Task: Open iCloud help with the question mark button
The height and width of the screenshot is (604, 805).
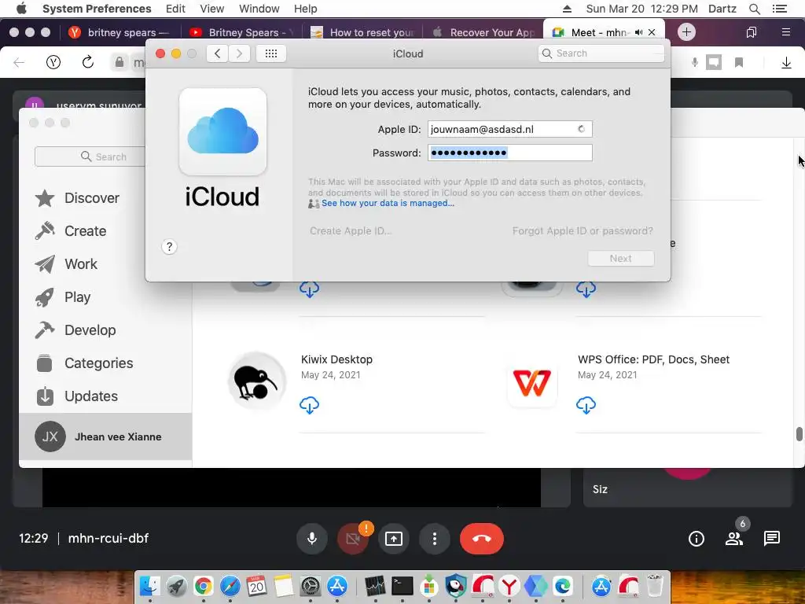Action: pyautogui.click(x=169, y=247)
